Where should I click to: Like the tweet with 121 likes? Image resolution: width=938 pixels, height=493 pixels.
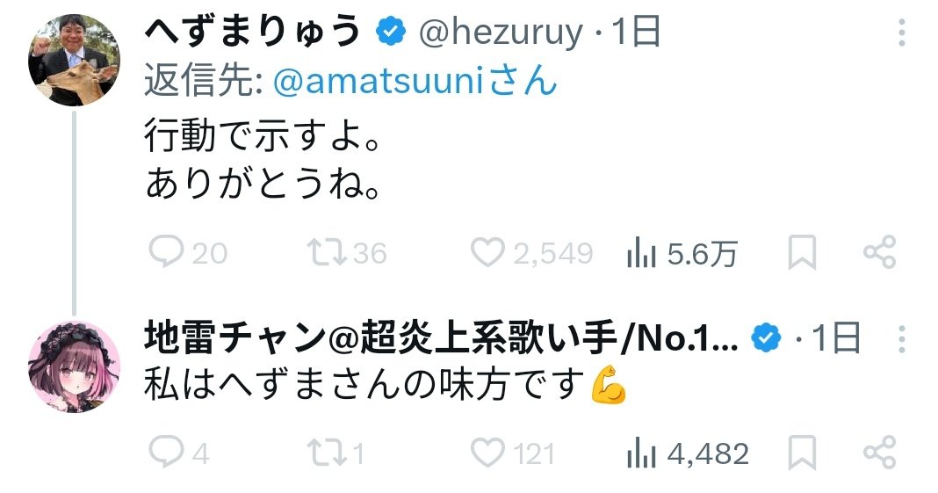(x=487, y=453)
